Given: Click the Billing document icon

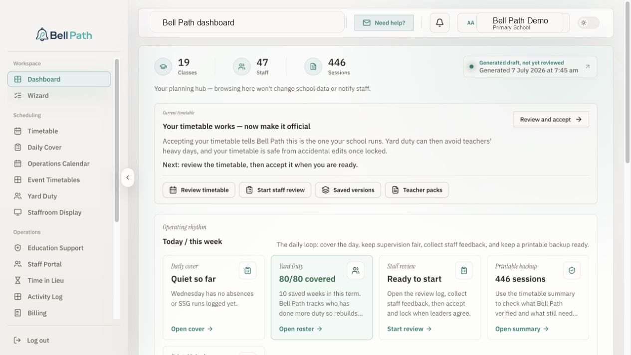Looking at the screenshot, I should click(x=18, y=313).
